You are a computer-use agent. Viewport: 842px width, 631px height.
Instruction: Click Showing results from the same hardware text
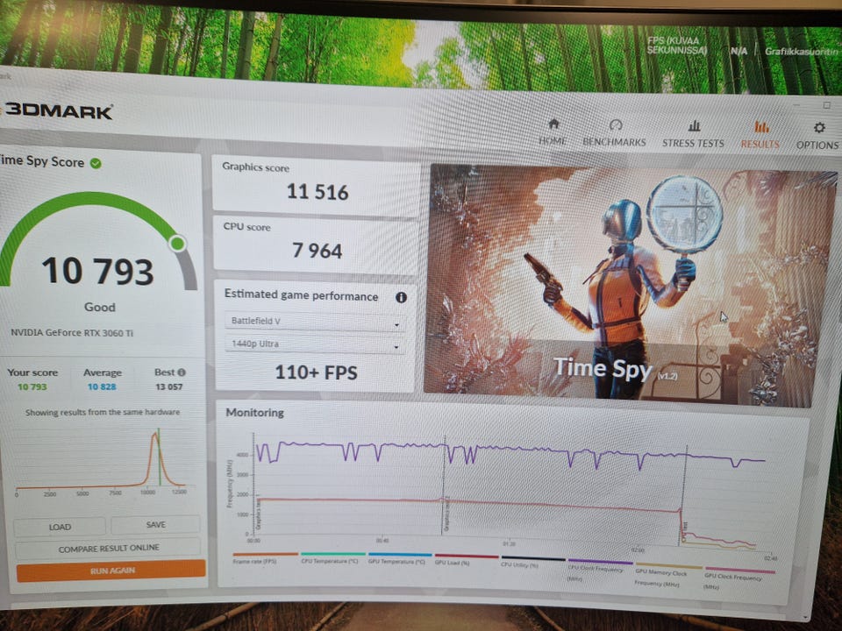(x=103, y=412)
